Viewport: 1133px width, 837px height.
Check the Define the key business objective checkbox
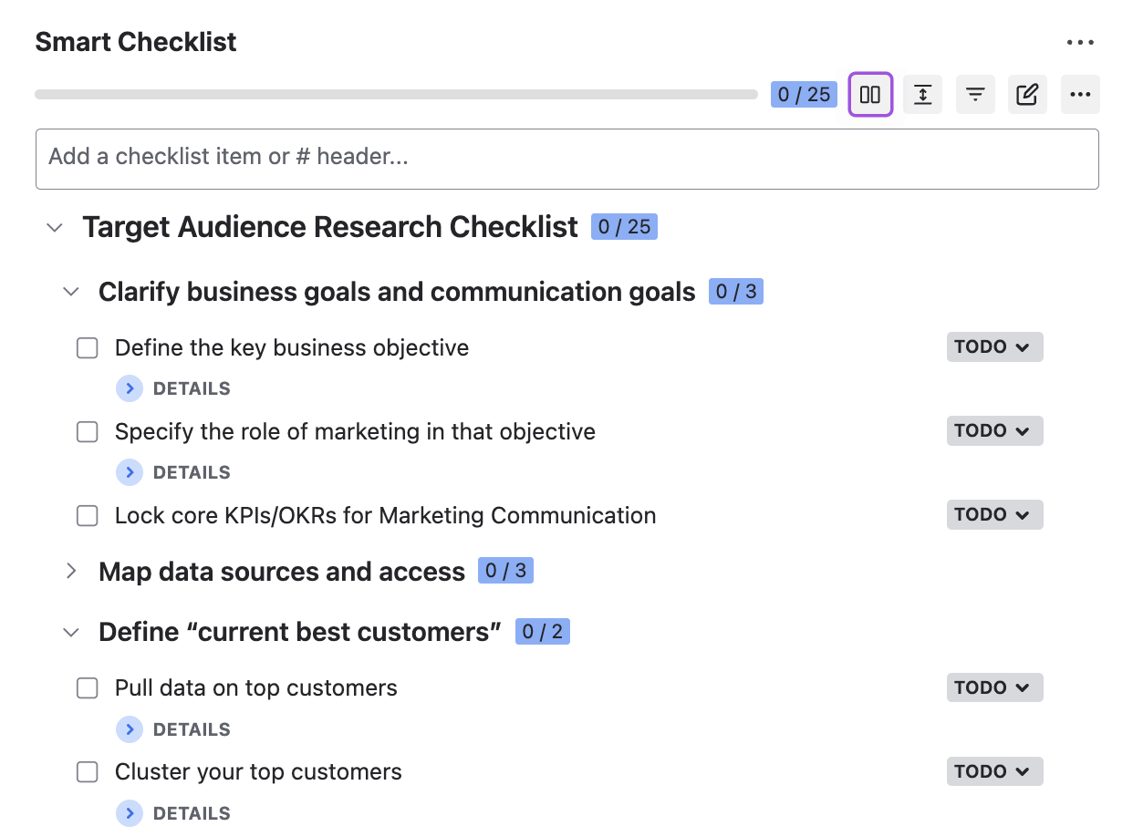click(x=87, y=347)
